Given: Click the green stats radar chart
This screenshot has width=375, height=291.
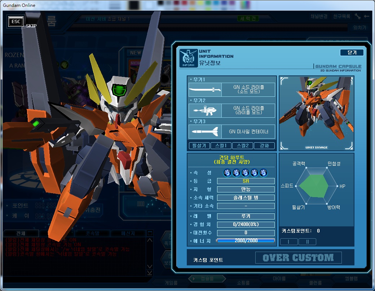Looking at the screenshot, I should (x=314, y=186).
